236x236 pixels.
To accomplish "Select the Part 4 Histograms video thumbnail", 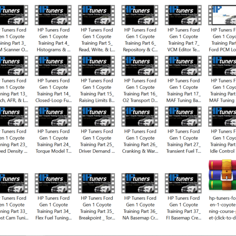I will click(53, 15).
